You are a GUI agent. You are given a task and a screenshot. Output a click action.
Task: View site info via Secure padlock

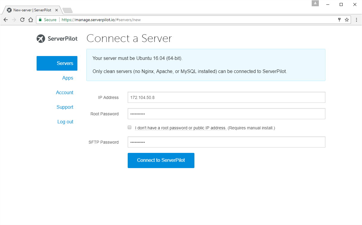(x=40, y=20)
